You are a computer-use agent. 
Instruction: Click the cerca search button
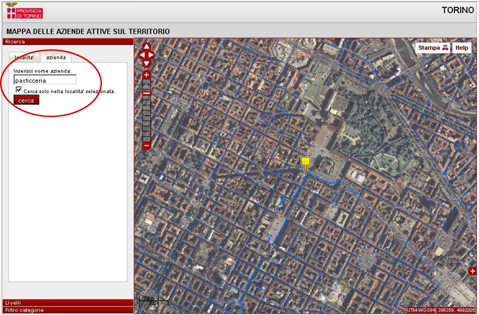click(x=26, y=100)
